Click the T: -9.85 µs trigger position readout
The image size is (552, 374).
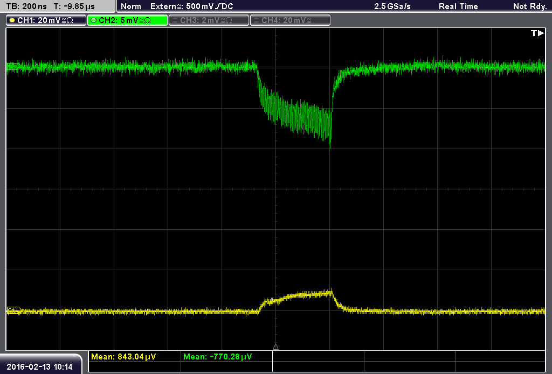(x=74, y=6)
